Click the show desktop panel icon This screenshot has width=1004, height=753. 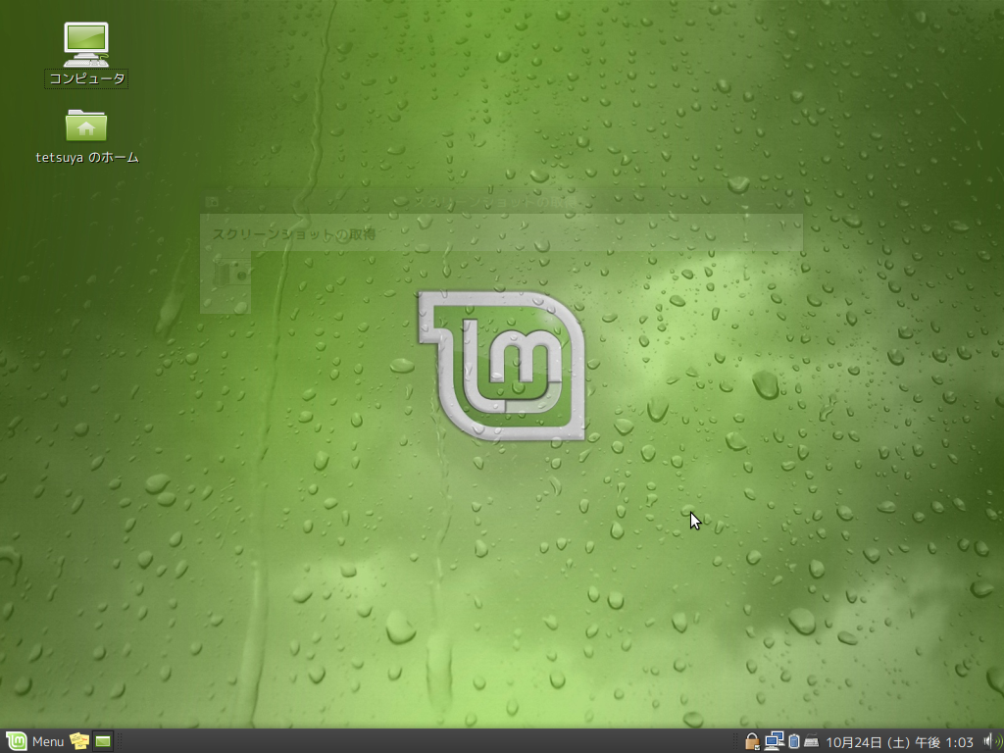[x=102, y=741]
